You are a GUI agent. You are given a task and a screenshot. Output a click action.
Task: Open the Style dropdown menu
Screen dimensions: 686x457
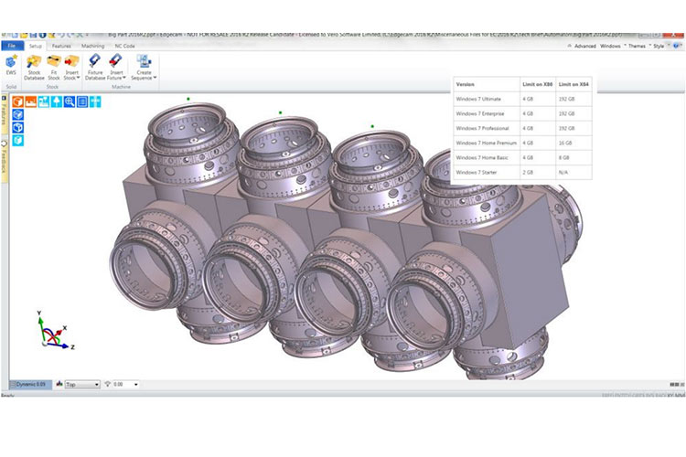coord(660,46)
